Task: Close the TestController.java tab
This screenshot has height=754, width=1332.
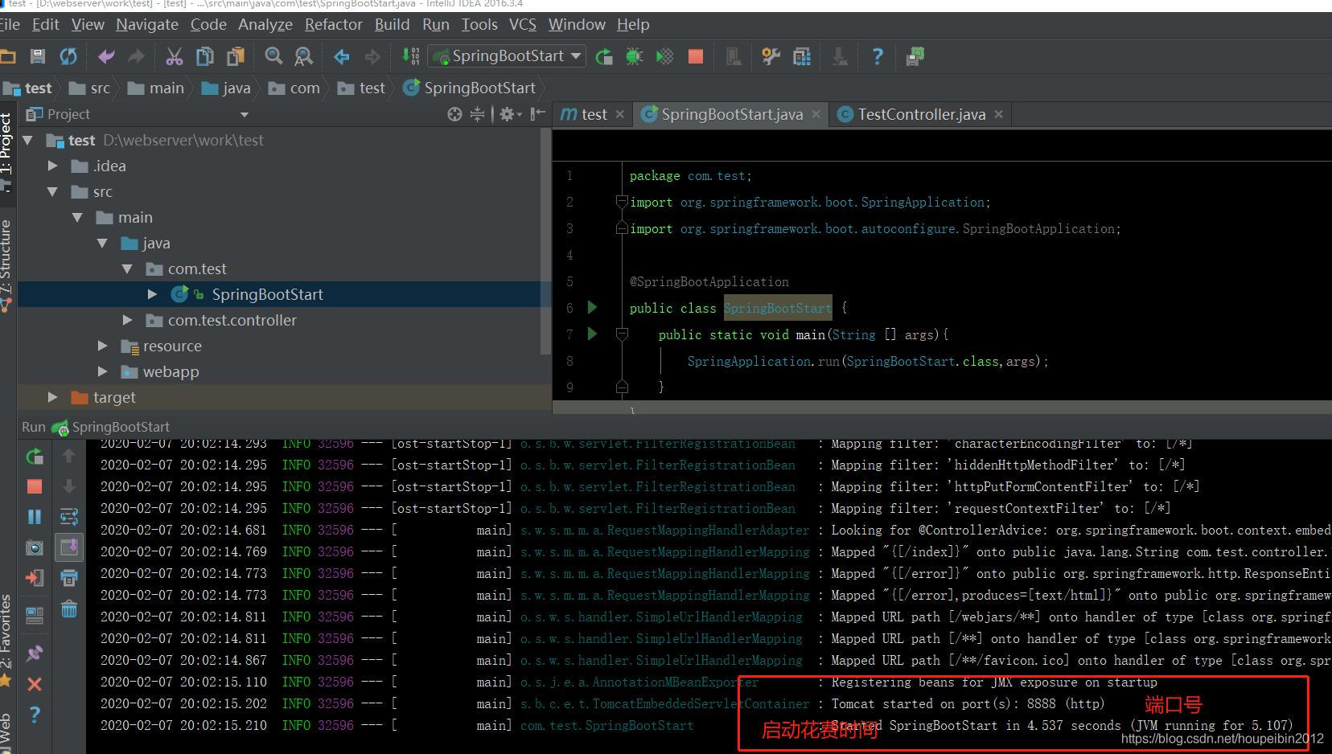Action: point(999,114)
